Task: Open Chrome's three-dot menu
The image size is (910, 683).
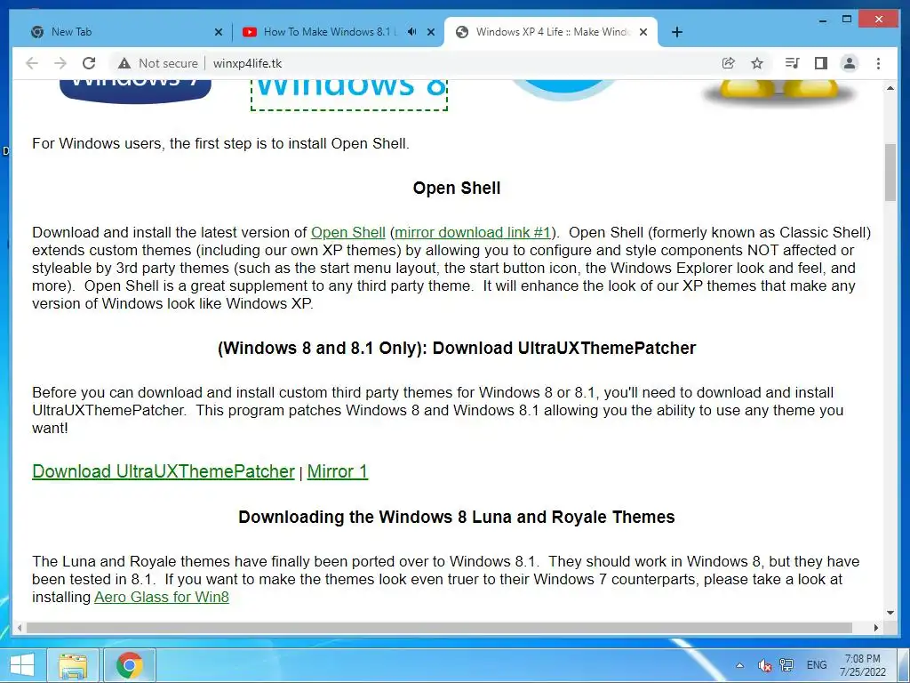Action: (x=878, y=63)
